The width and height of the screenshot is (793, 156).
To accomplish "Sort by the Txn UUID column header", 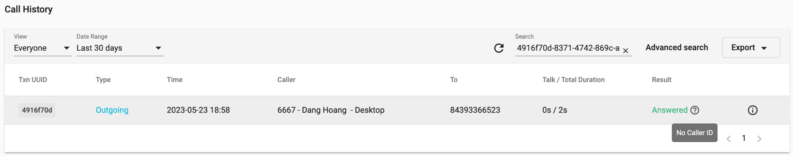I will pyautogui.click(x=33, y=80).
